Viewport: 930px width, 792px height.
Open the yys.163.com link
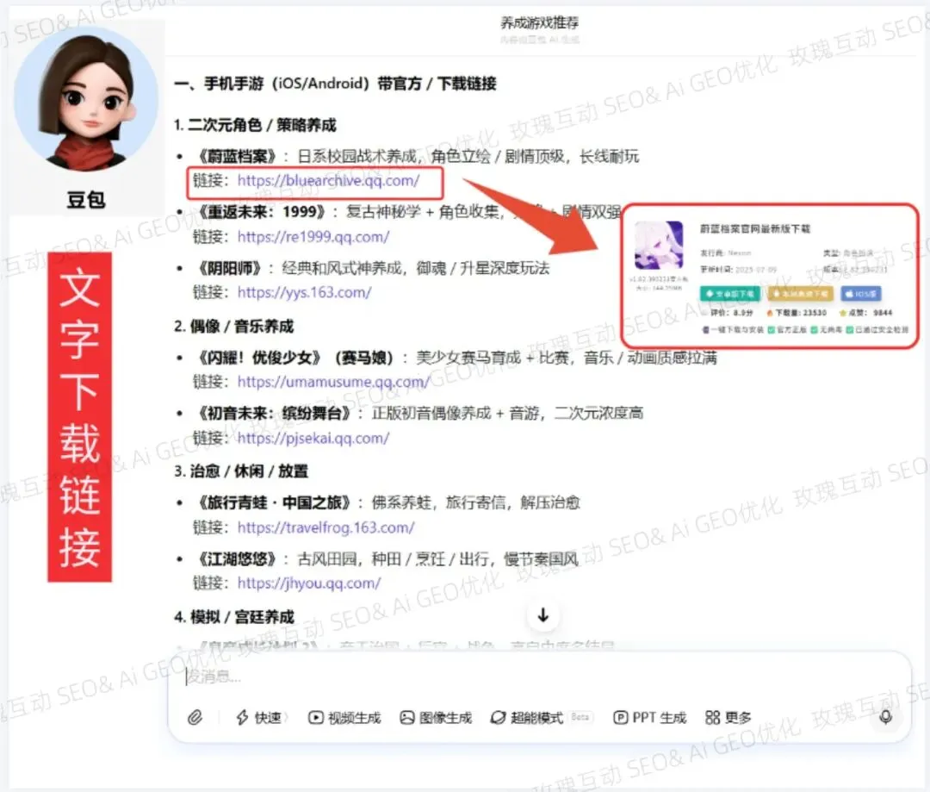(x=304, y=292)
